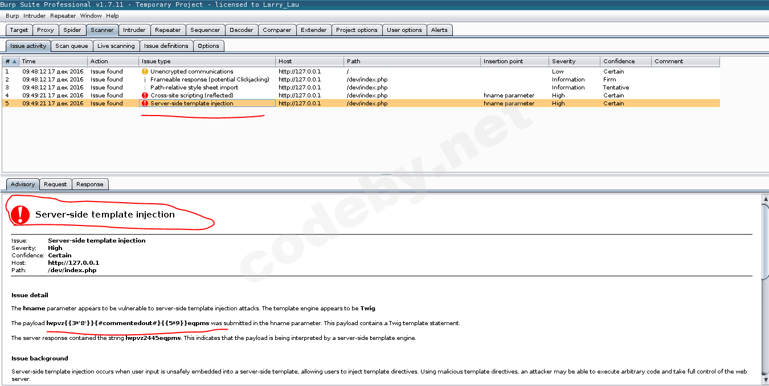Open the Window menu
The height and width of the screenshot is (386, 769).
click(x=91, y=16)
